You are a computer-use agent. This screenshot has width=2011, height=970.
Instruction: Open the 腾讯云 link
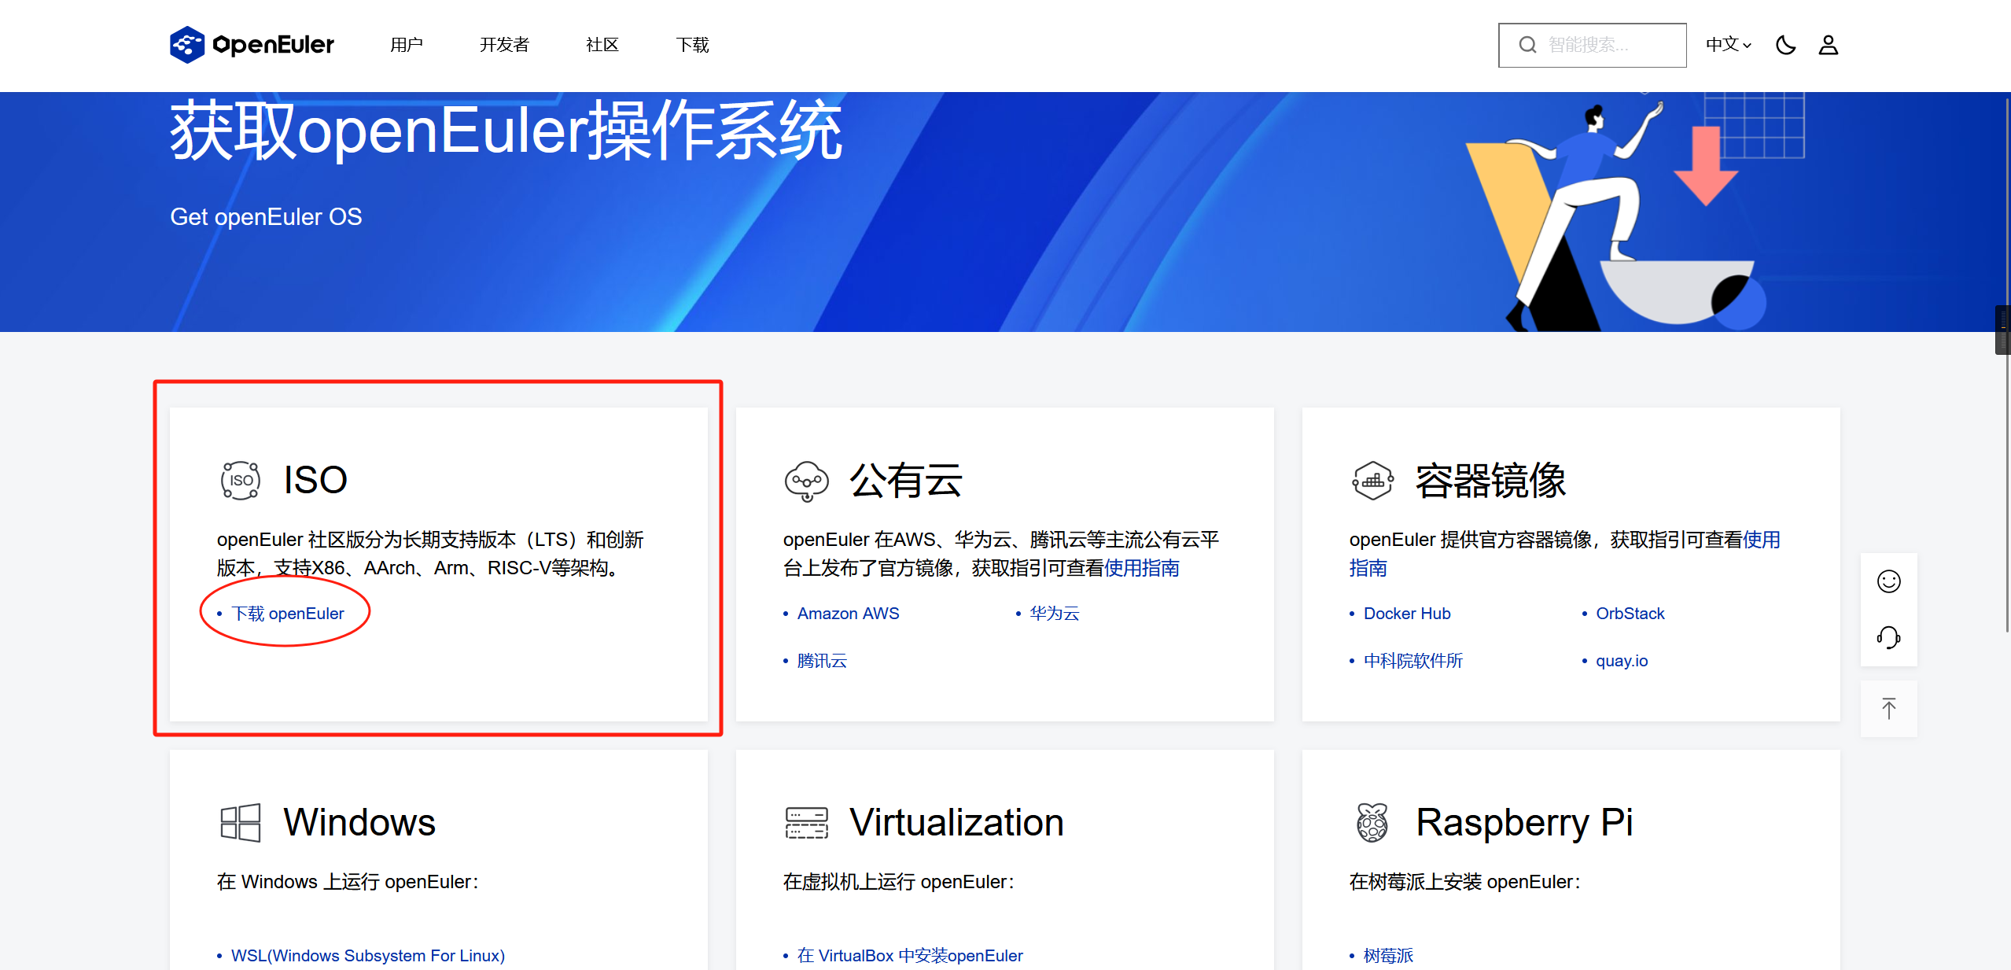pyautogui.click(x=822, y=661)
